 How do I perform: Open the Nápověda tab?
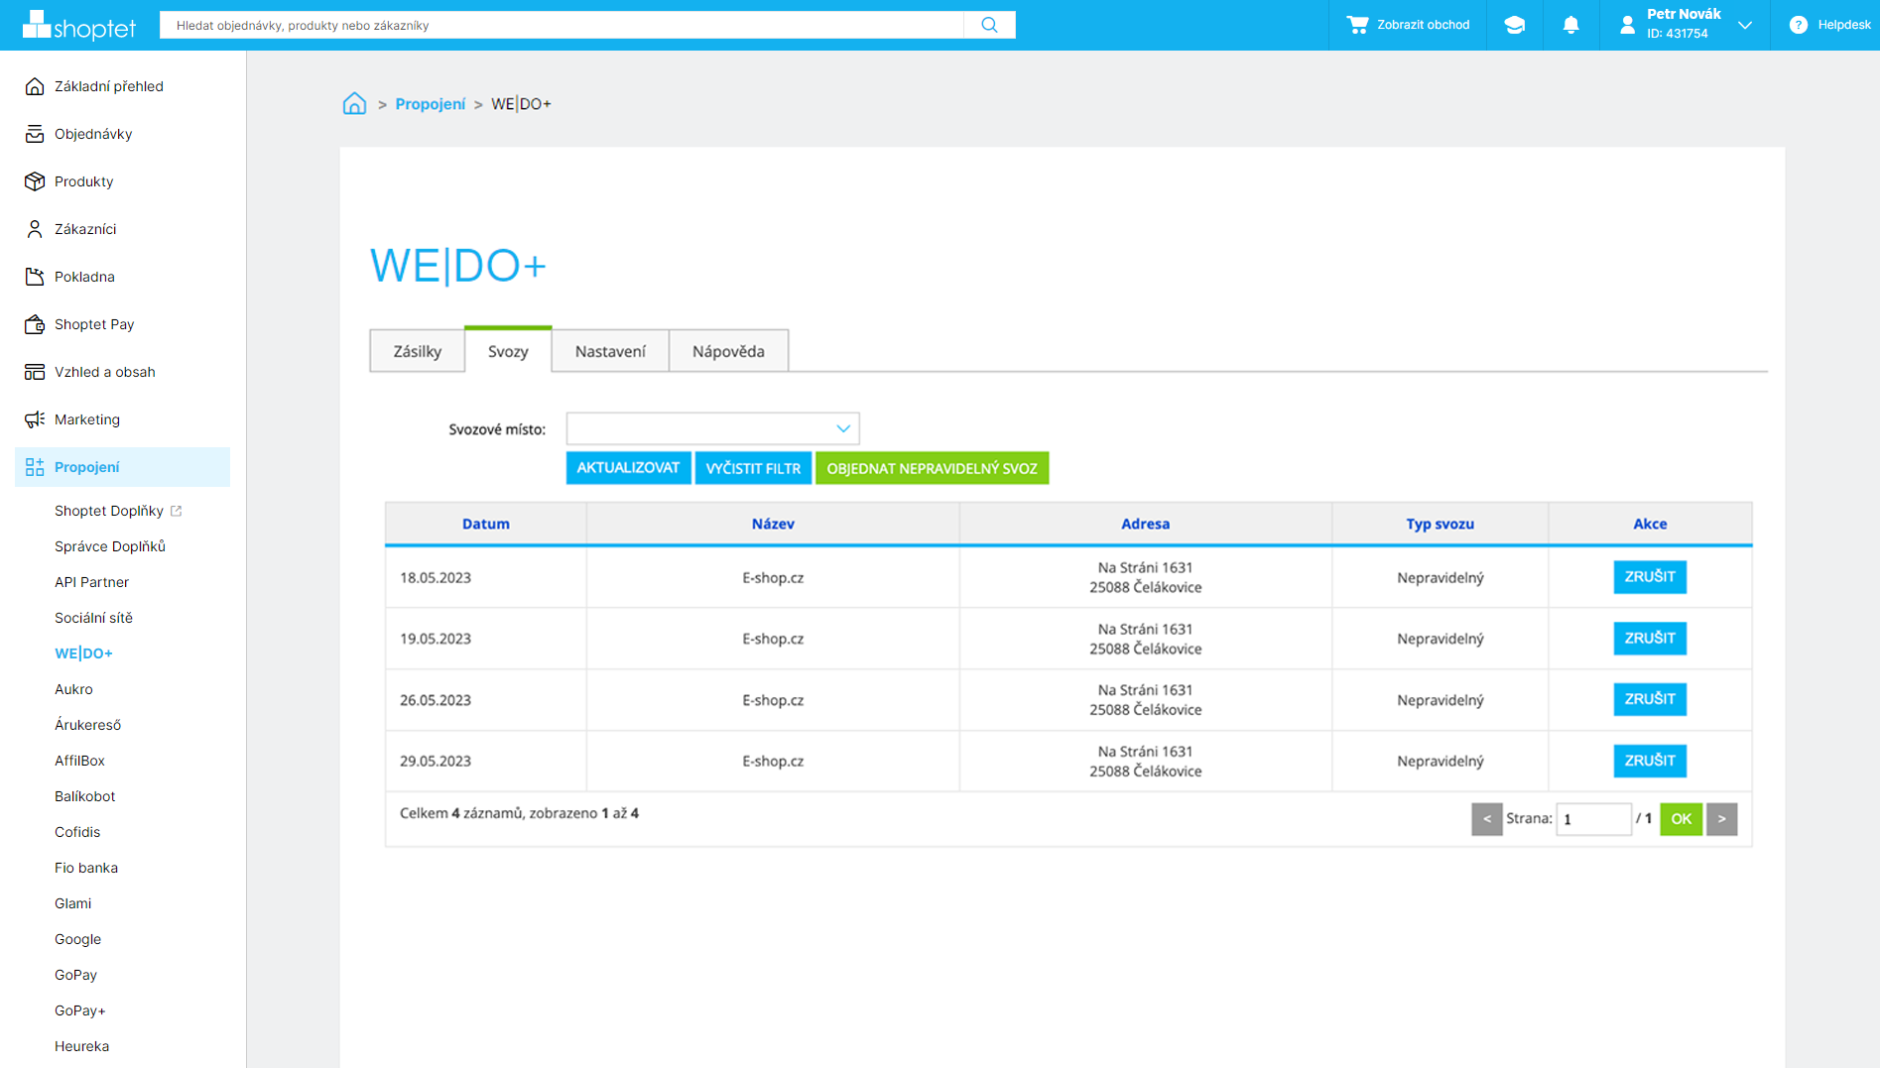(728, 351)
